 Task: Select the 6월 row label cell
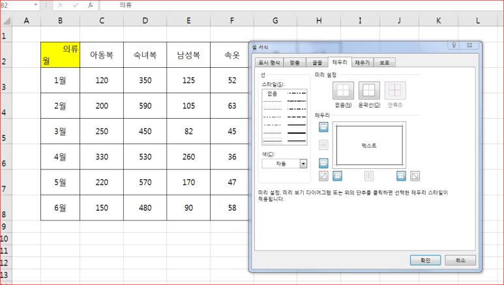60,208
